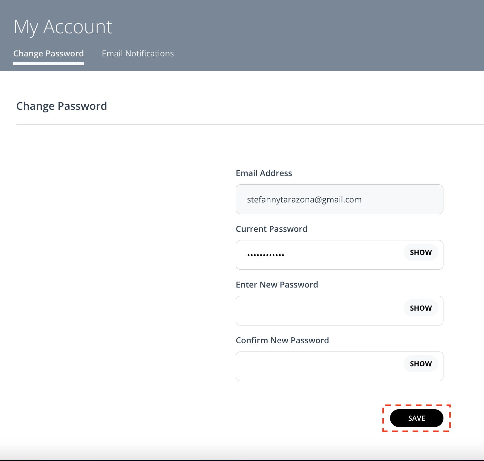This screenshot has height=461, width=484.
Task: Click the Email Address input showing stefannytarazona@gmail.com
Action: coord(339,199)
